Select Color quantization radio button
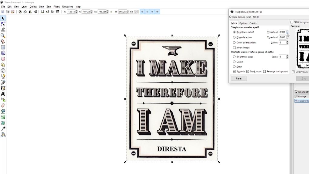 [234, 43]
